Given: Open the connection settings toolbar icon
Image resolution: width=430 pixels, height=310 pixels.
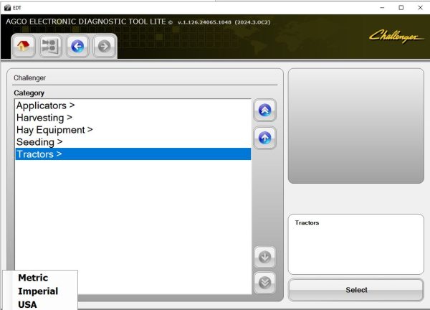Looking at the screenshot, I should coord(50,46).
